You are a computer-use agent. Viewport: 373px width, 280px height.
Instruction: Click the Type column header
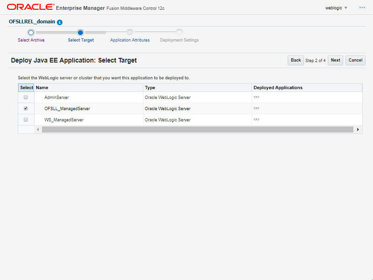tap(197, 88)
